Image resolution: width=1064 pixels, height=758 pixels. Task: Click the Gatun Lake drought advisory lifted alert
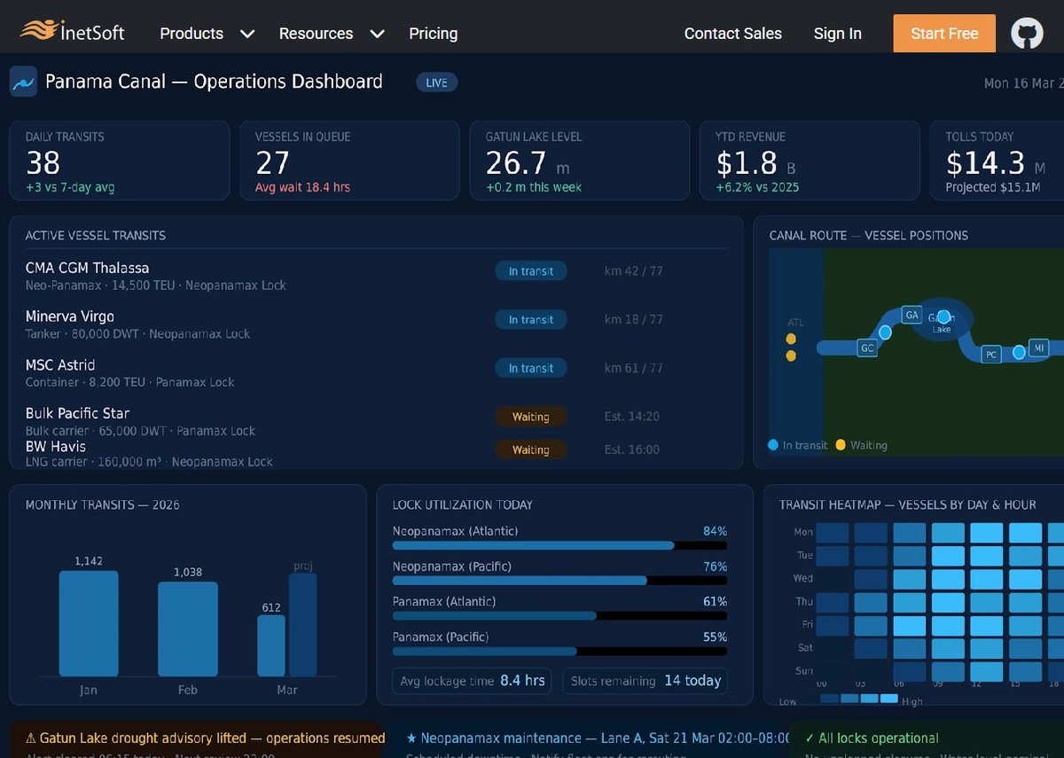click(x=196, y=739)
